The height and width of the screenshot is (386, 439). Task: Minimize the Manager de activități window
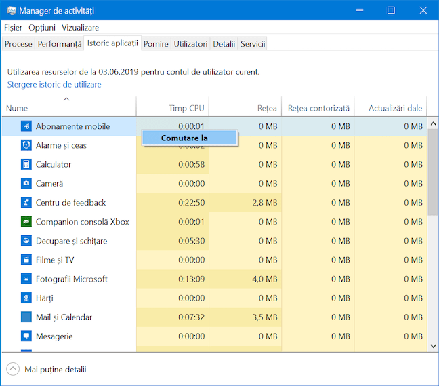coord(360,10)
